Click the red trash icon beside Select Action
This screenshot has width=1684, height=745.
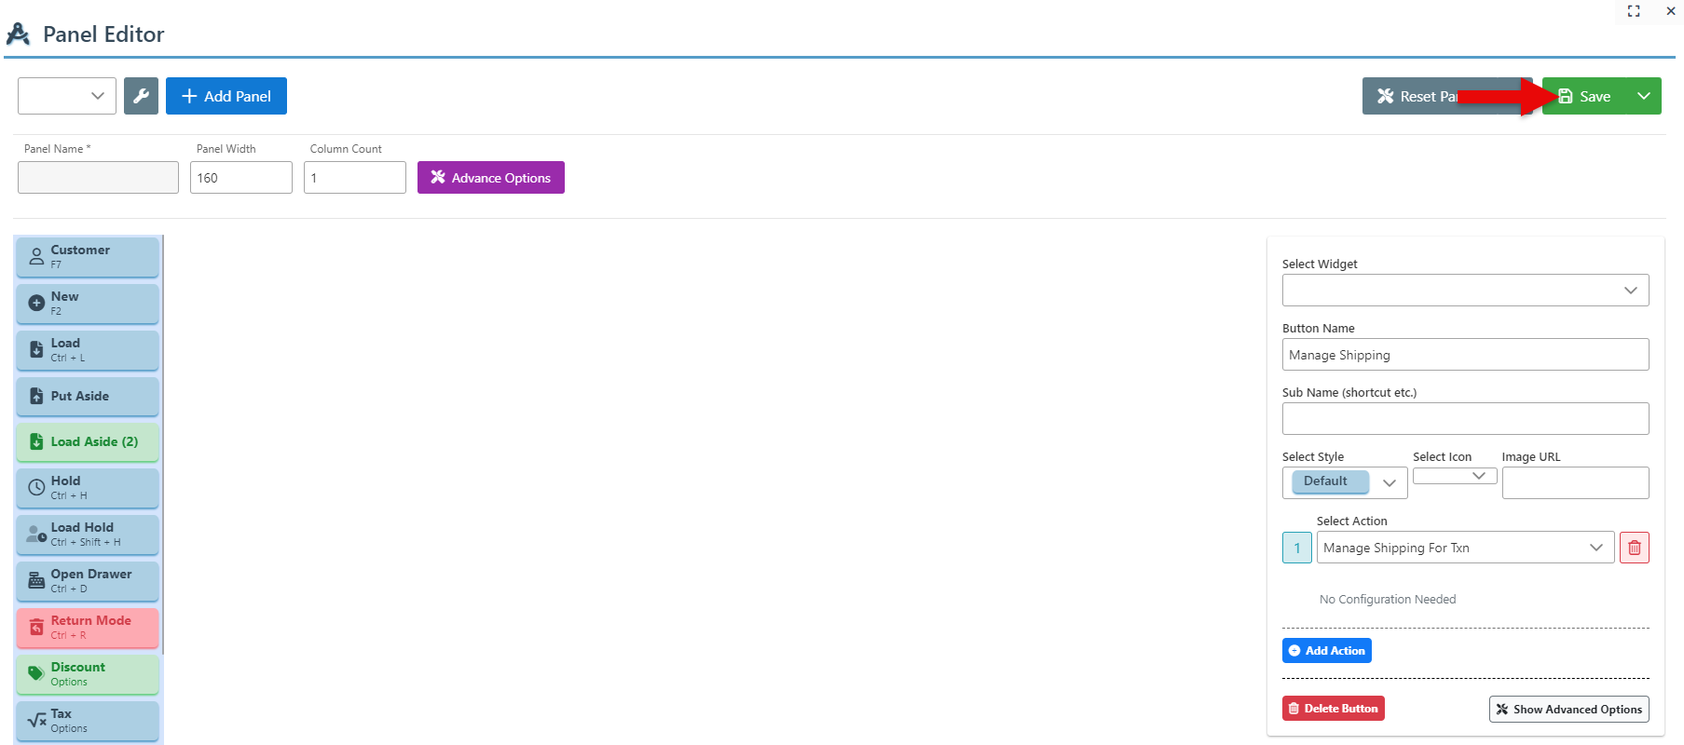[1634, 548]
